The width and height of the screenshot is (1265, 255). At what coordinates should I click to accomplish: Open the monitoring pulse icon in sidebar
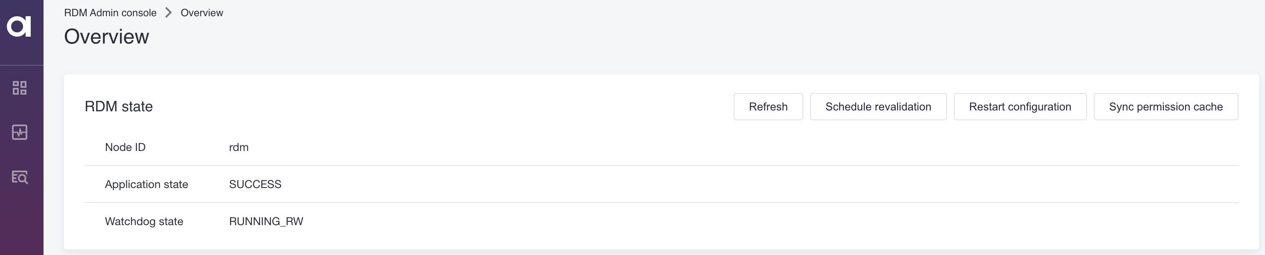20,132
